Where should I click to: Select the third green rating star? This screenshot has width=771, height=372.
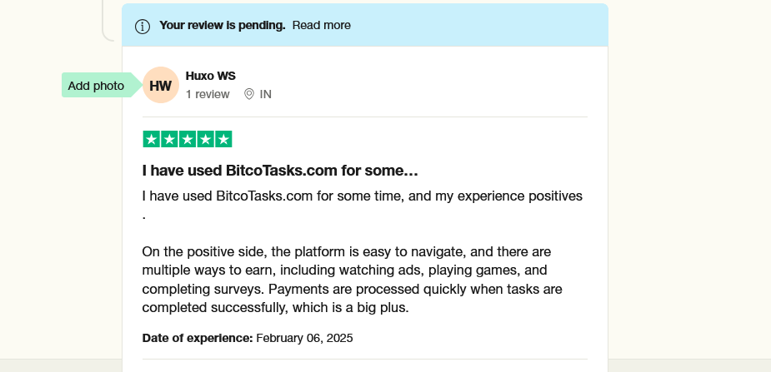pos(188,139)
